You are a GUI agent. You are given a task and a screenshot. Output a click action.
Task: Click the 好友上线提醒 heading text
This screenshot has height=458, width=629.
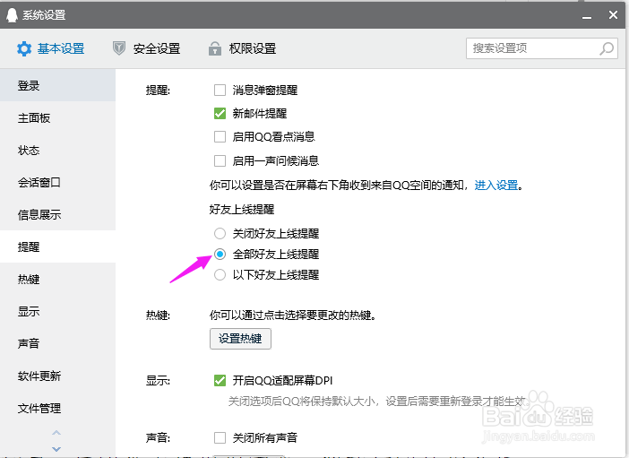242,209
